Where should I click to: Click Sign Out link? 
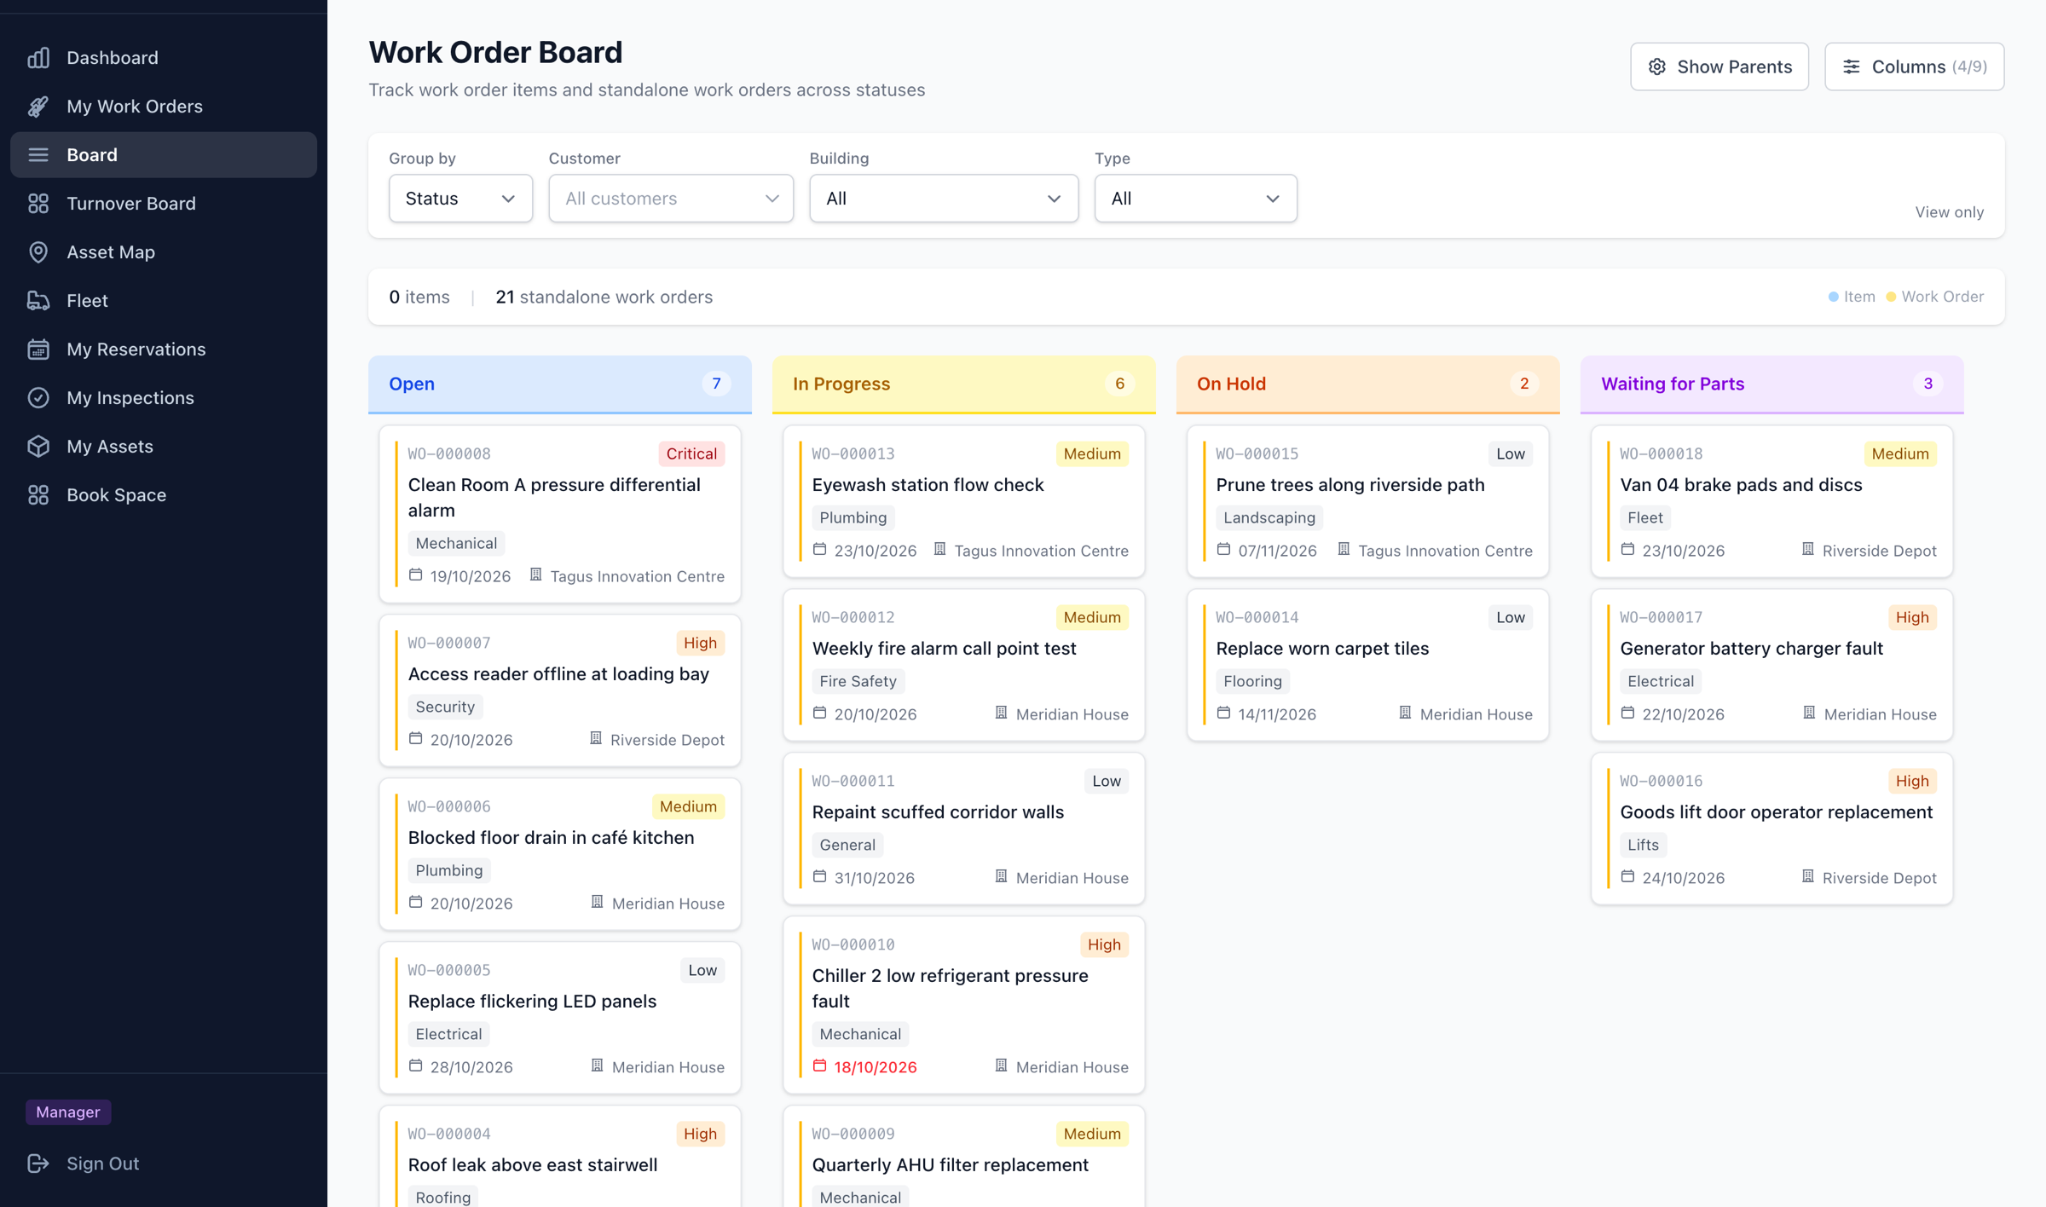tap(164, 1164)
